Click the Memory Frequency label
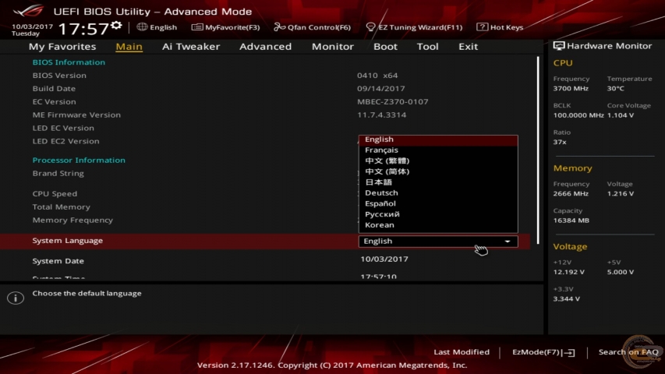 coord(73,220)
